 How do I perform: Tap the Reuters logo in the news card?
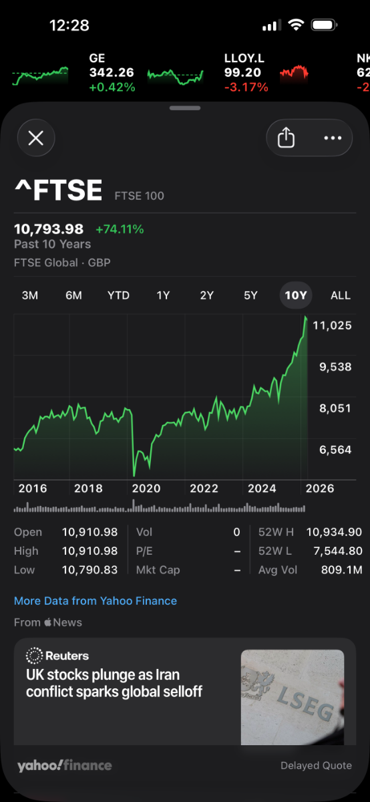(x=57, y=656)
